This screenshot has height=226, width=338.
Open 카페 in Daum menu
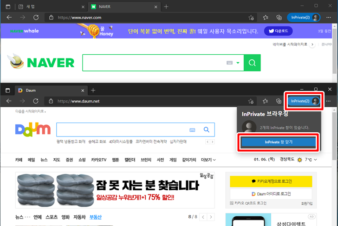coord(19,160)
